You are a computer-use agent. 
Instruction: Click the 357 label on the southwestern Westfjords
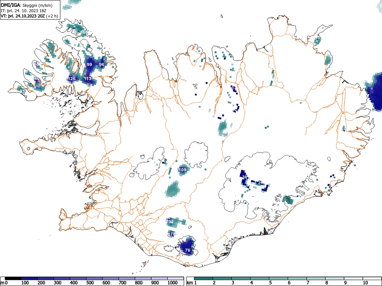pyautogui.click(x=23, y=91)
